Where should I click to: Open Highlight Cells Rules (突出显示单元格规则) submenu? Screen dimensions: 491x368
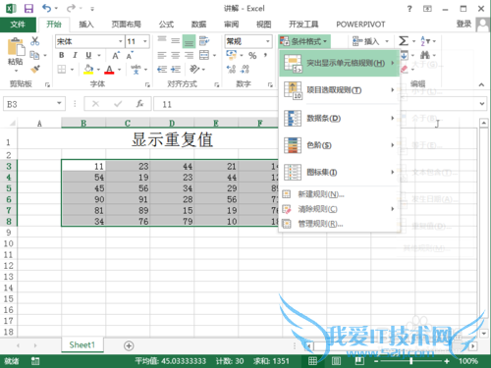click(340, 63)
